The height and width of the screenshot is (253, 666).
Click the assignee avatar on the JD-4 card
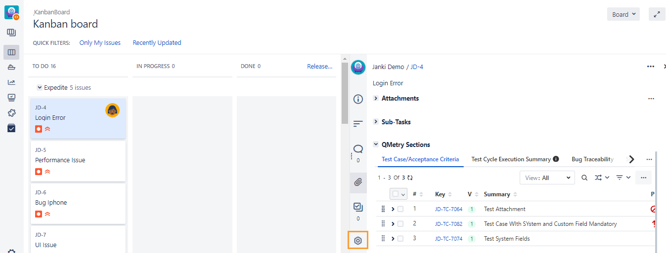click(113, 110)
